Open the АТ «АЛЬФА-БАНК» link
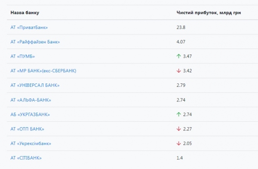Viewport: 258px width, 169px height. click(x=31, y=100)
